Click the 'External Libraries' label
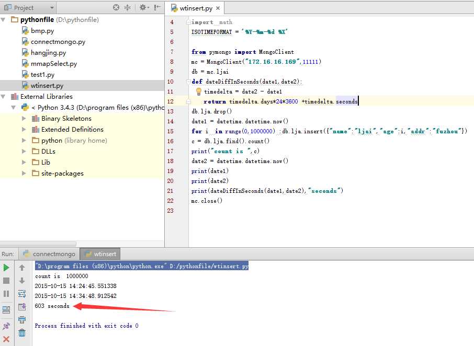The height and width of the screenshot is (346, 474). pos(47,97)
